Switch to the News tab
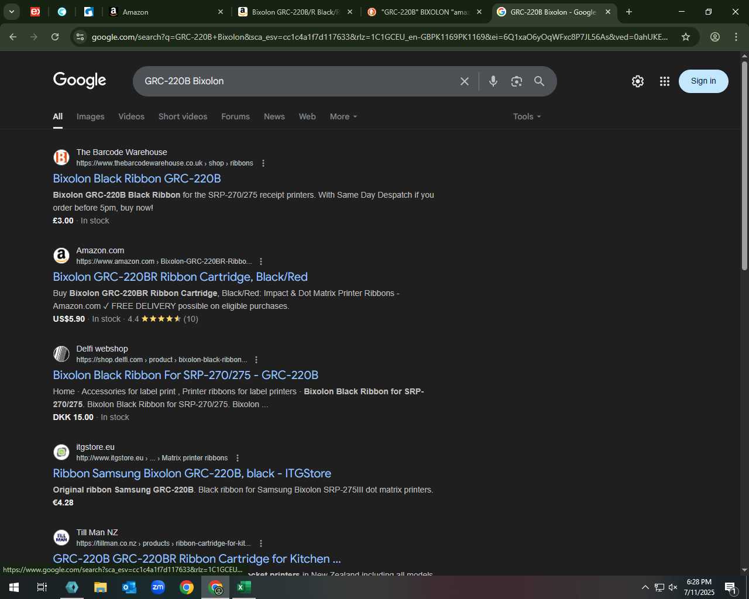Image resolution: width=749 pixels, height=599 pixels. [274, 116]
